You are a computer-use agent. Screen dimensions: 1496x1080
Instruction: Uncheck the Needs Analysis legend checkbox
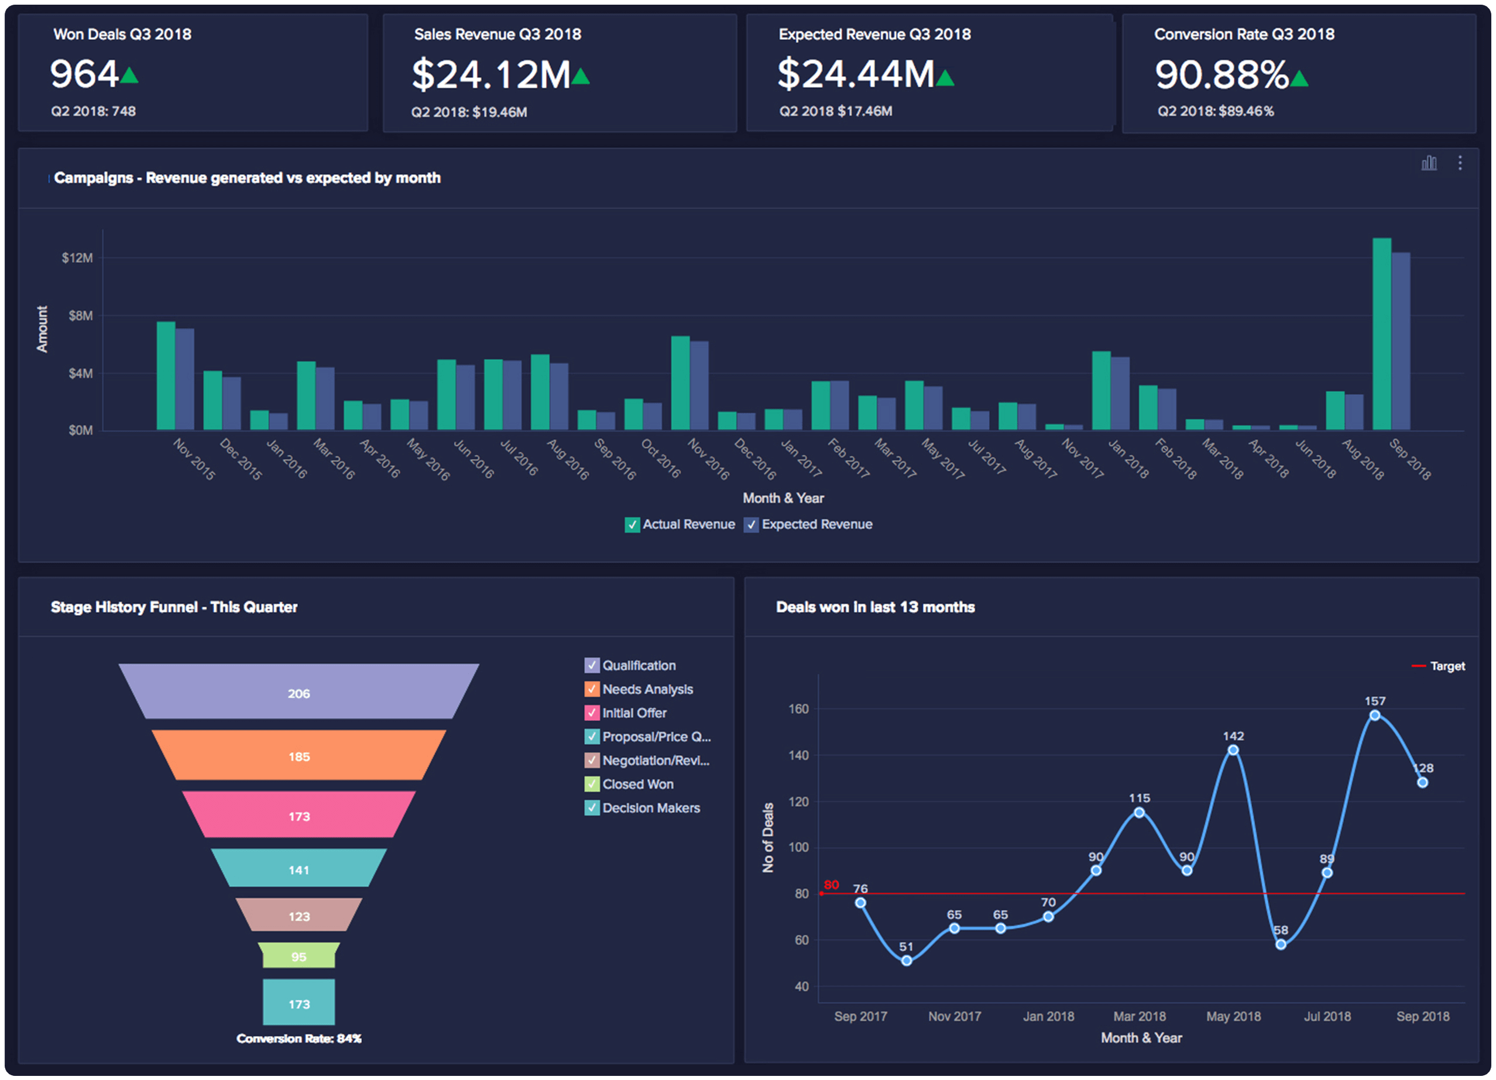click(592, 689)
